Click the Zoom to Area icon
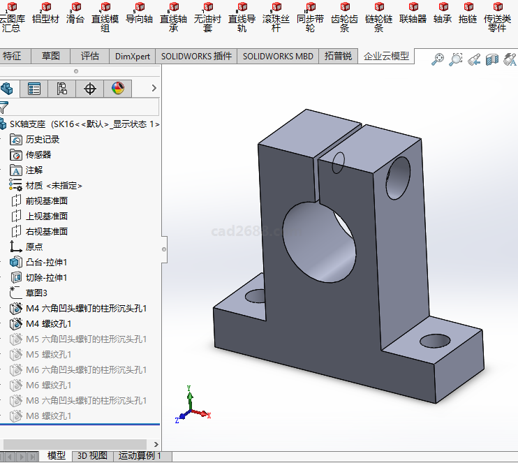 pos(456,60)
